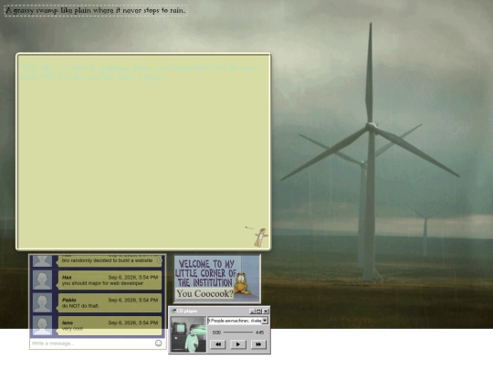493x370 pixels.
Task: Click the CD player album art thumbnail
Action: point(188,334)
